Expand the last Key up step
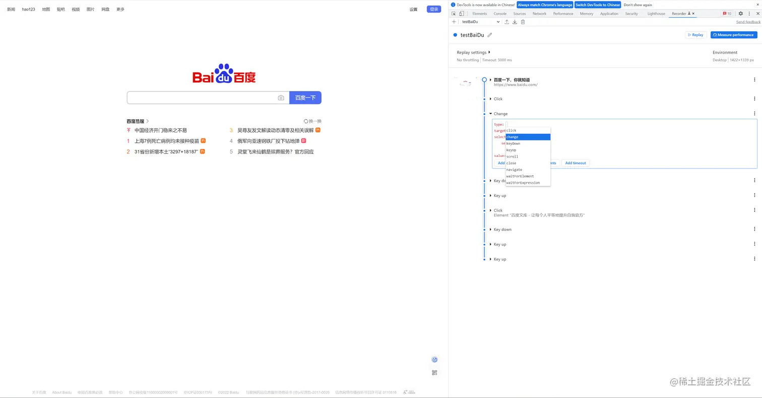762x398 pixels. pos(491,259)
